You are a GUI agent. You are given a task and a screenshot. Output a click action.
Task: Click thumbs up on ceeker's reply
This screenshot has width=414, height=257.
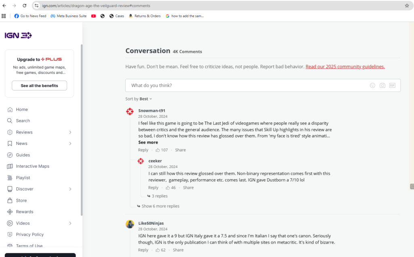tap(167, 188)
